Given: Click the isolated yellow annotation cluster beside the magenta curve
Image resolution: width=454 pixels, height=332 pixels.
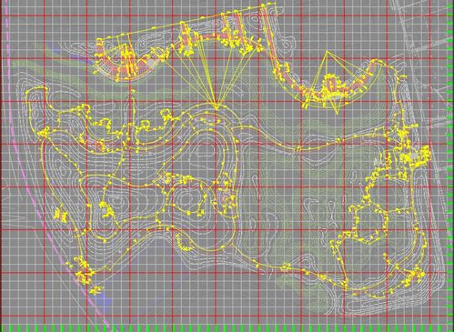Looking at the screenshot, I should click(x=60, y=215).
